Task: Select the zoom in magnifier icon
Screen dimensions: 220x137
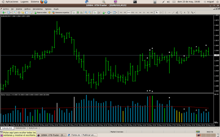Action: pos(86,12)
